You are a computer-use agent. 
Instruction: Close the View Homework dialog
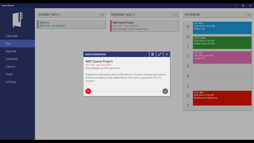pyautogui.click(x=167, y=54)
